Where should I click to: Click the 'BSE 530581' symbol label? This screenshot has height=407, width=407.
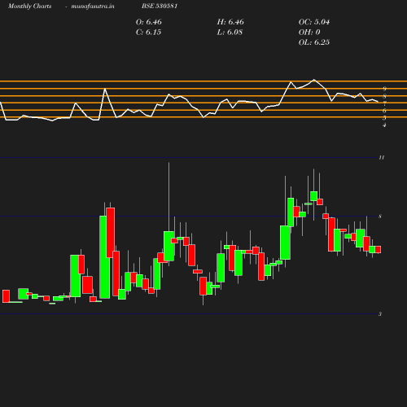pos(160,7)
